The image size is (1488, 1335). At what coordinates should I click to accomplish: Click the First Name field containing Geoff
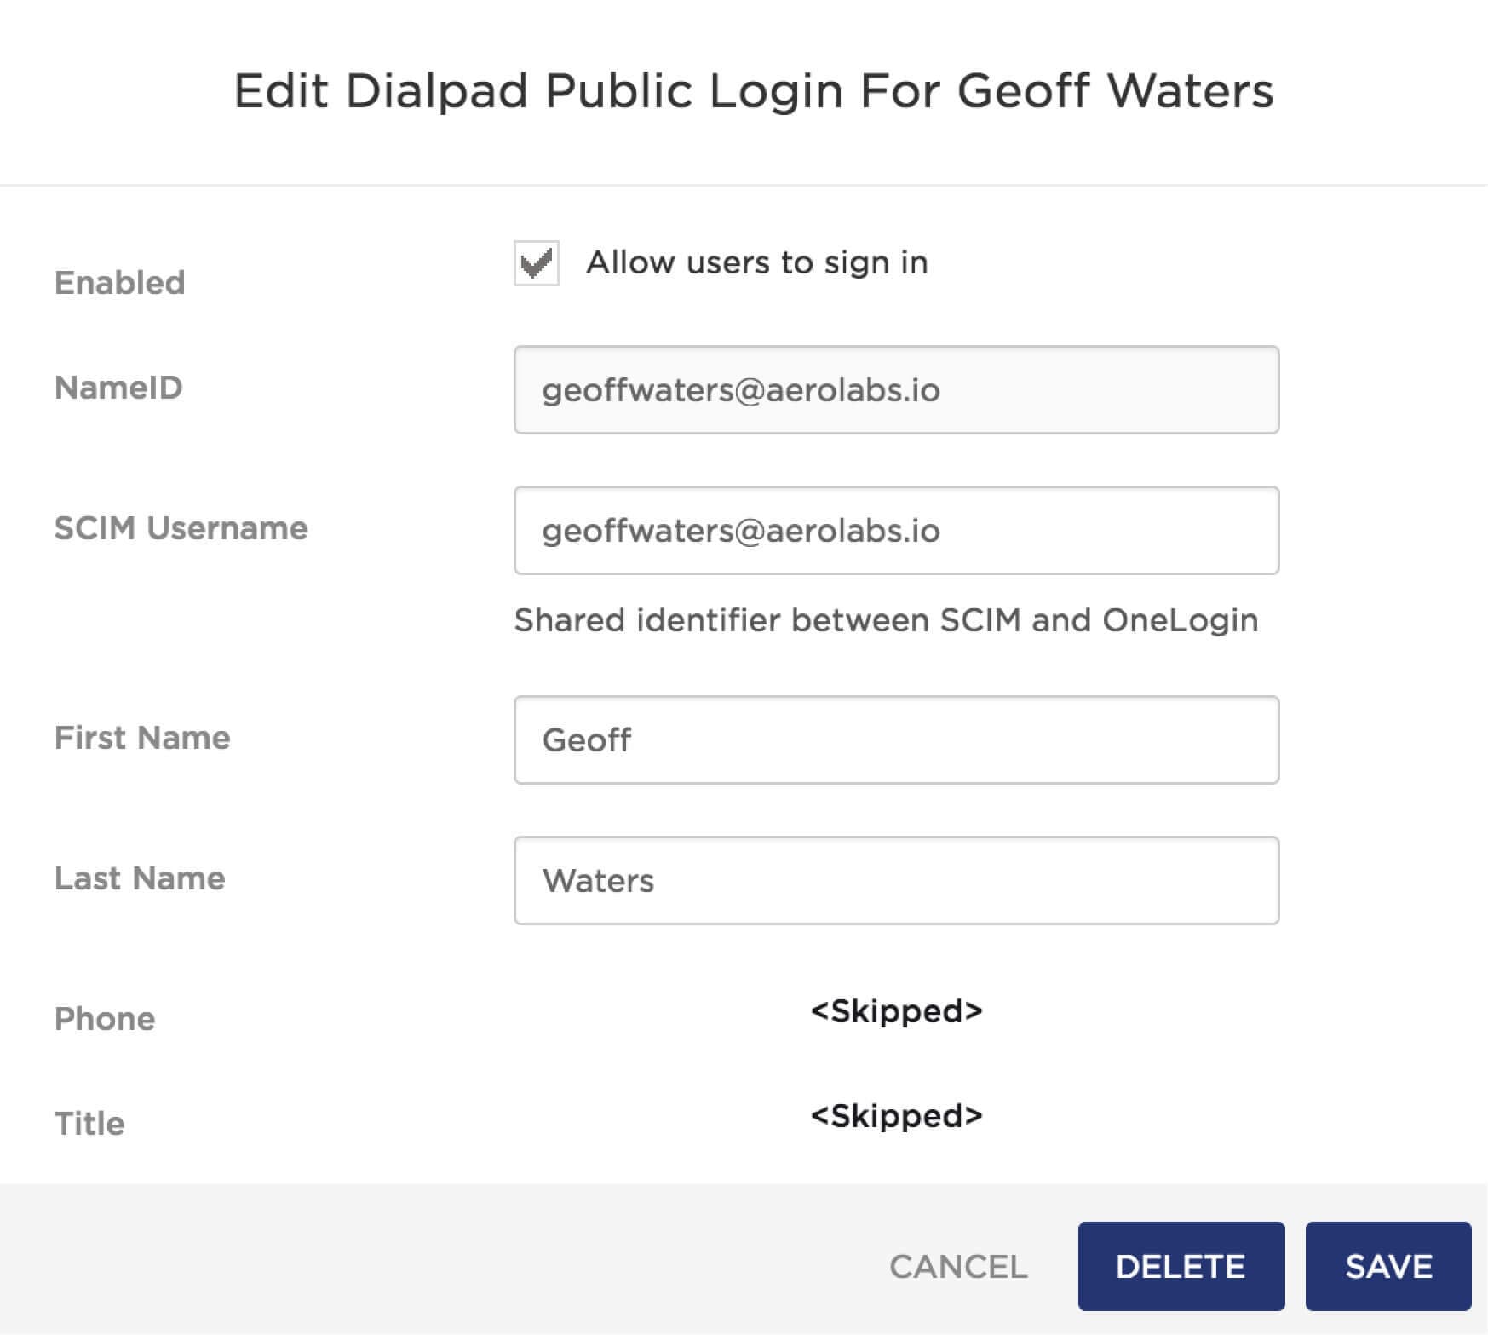click(x=896, y=739)
